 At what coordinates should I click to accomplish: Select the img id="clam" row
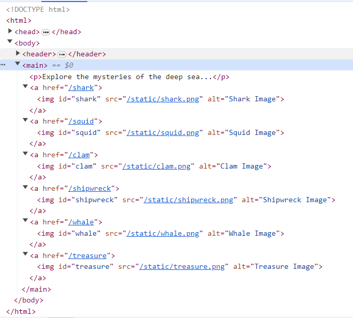pyautogui.click(x=154, y=166)
